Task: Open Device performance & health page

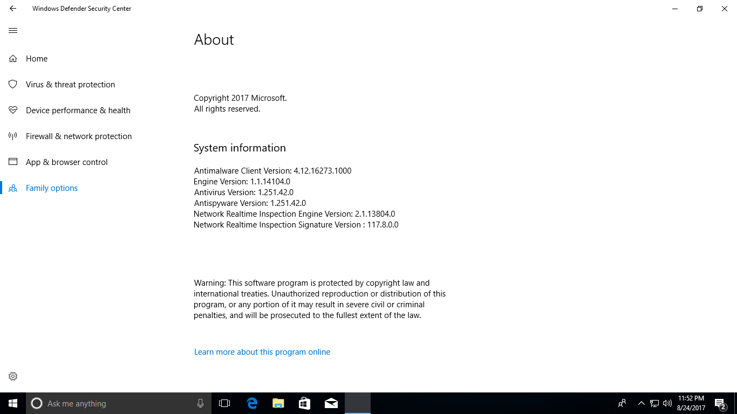Action: pos(78,111)
